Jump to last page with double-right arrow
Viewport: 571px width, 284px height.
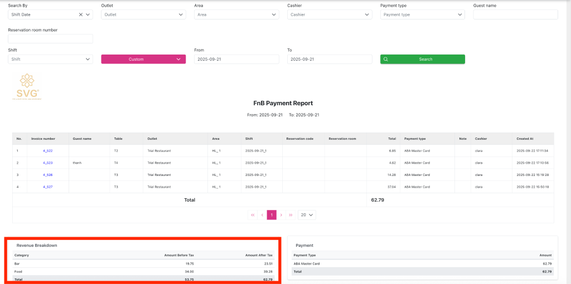[x=291, y=214]
